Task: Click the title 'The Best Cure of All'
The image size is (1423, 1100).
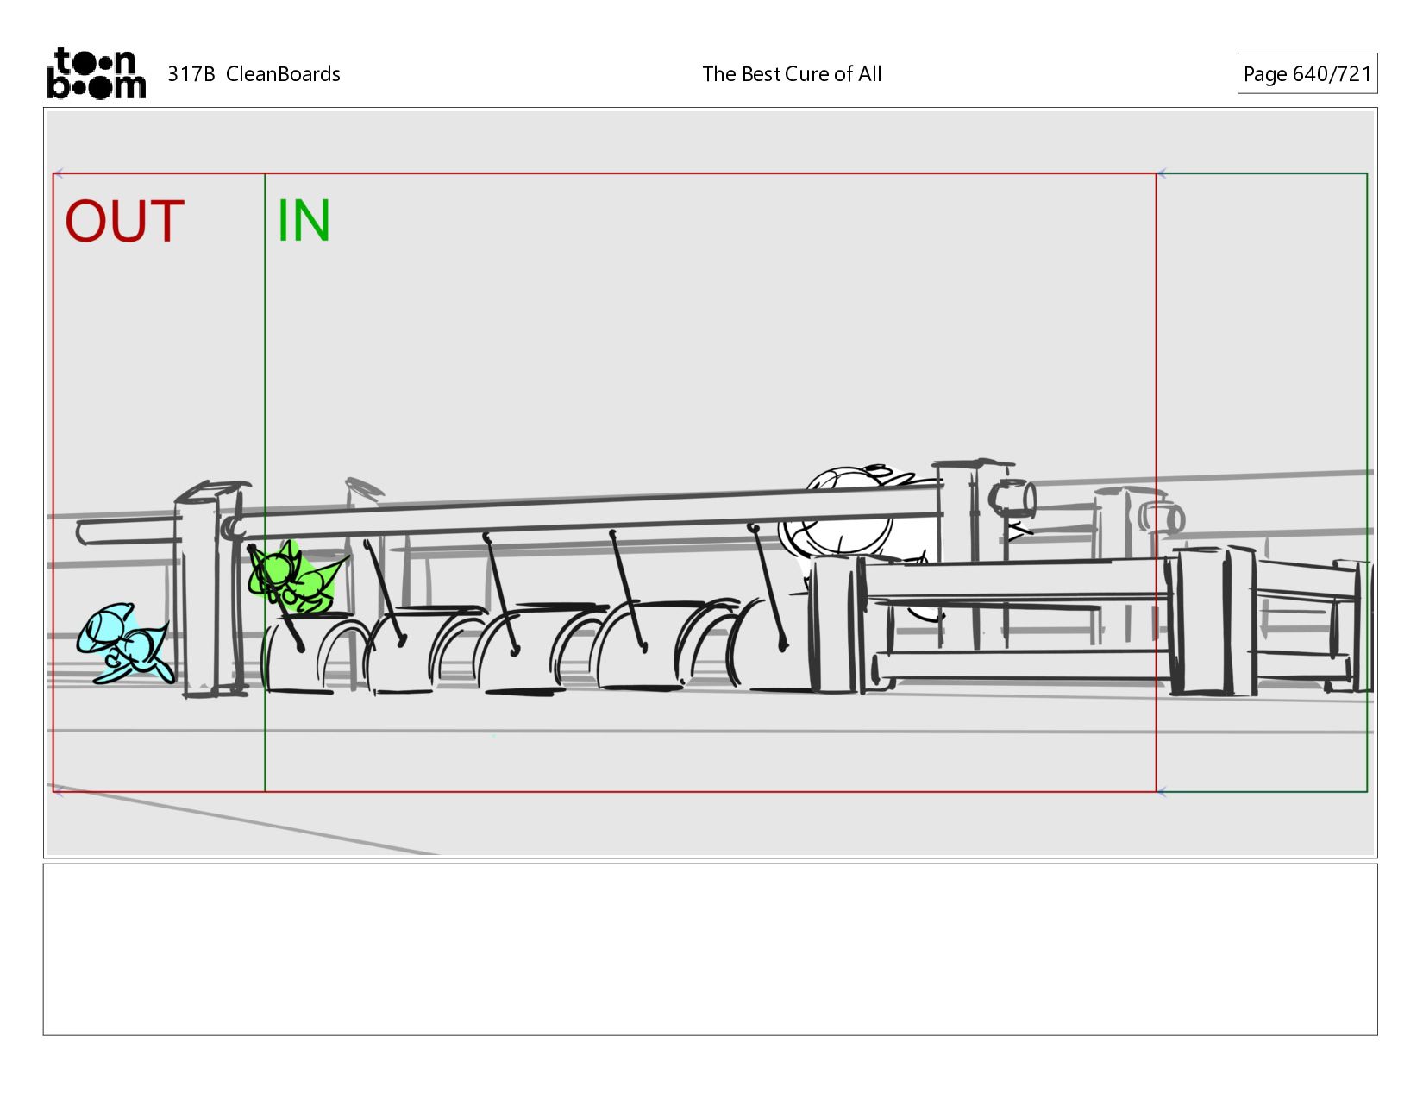Action: click(792, 74)
